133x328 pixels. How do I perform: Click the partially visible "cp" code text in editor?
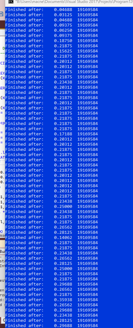point(3,123)
